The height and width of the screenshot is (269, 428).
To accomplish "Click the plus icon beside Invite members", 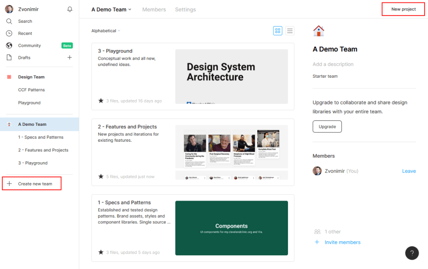I will click(317, 242).
